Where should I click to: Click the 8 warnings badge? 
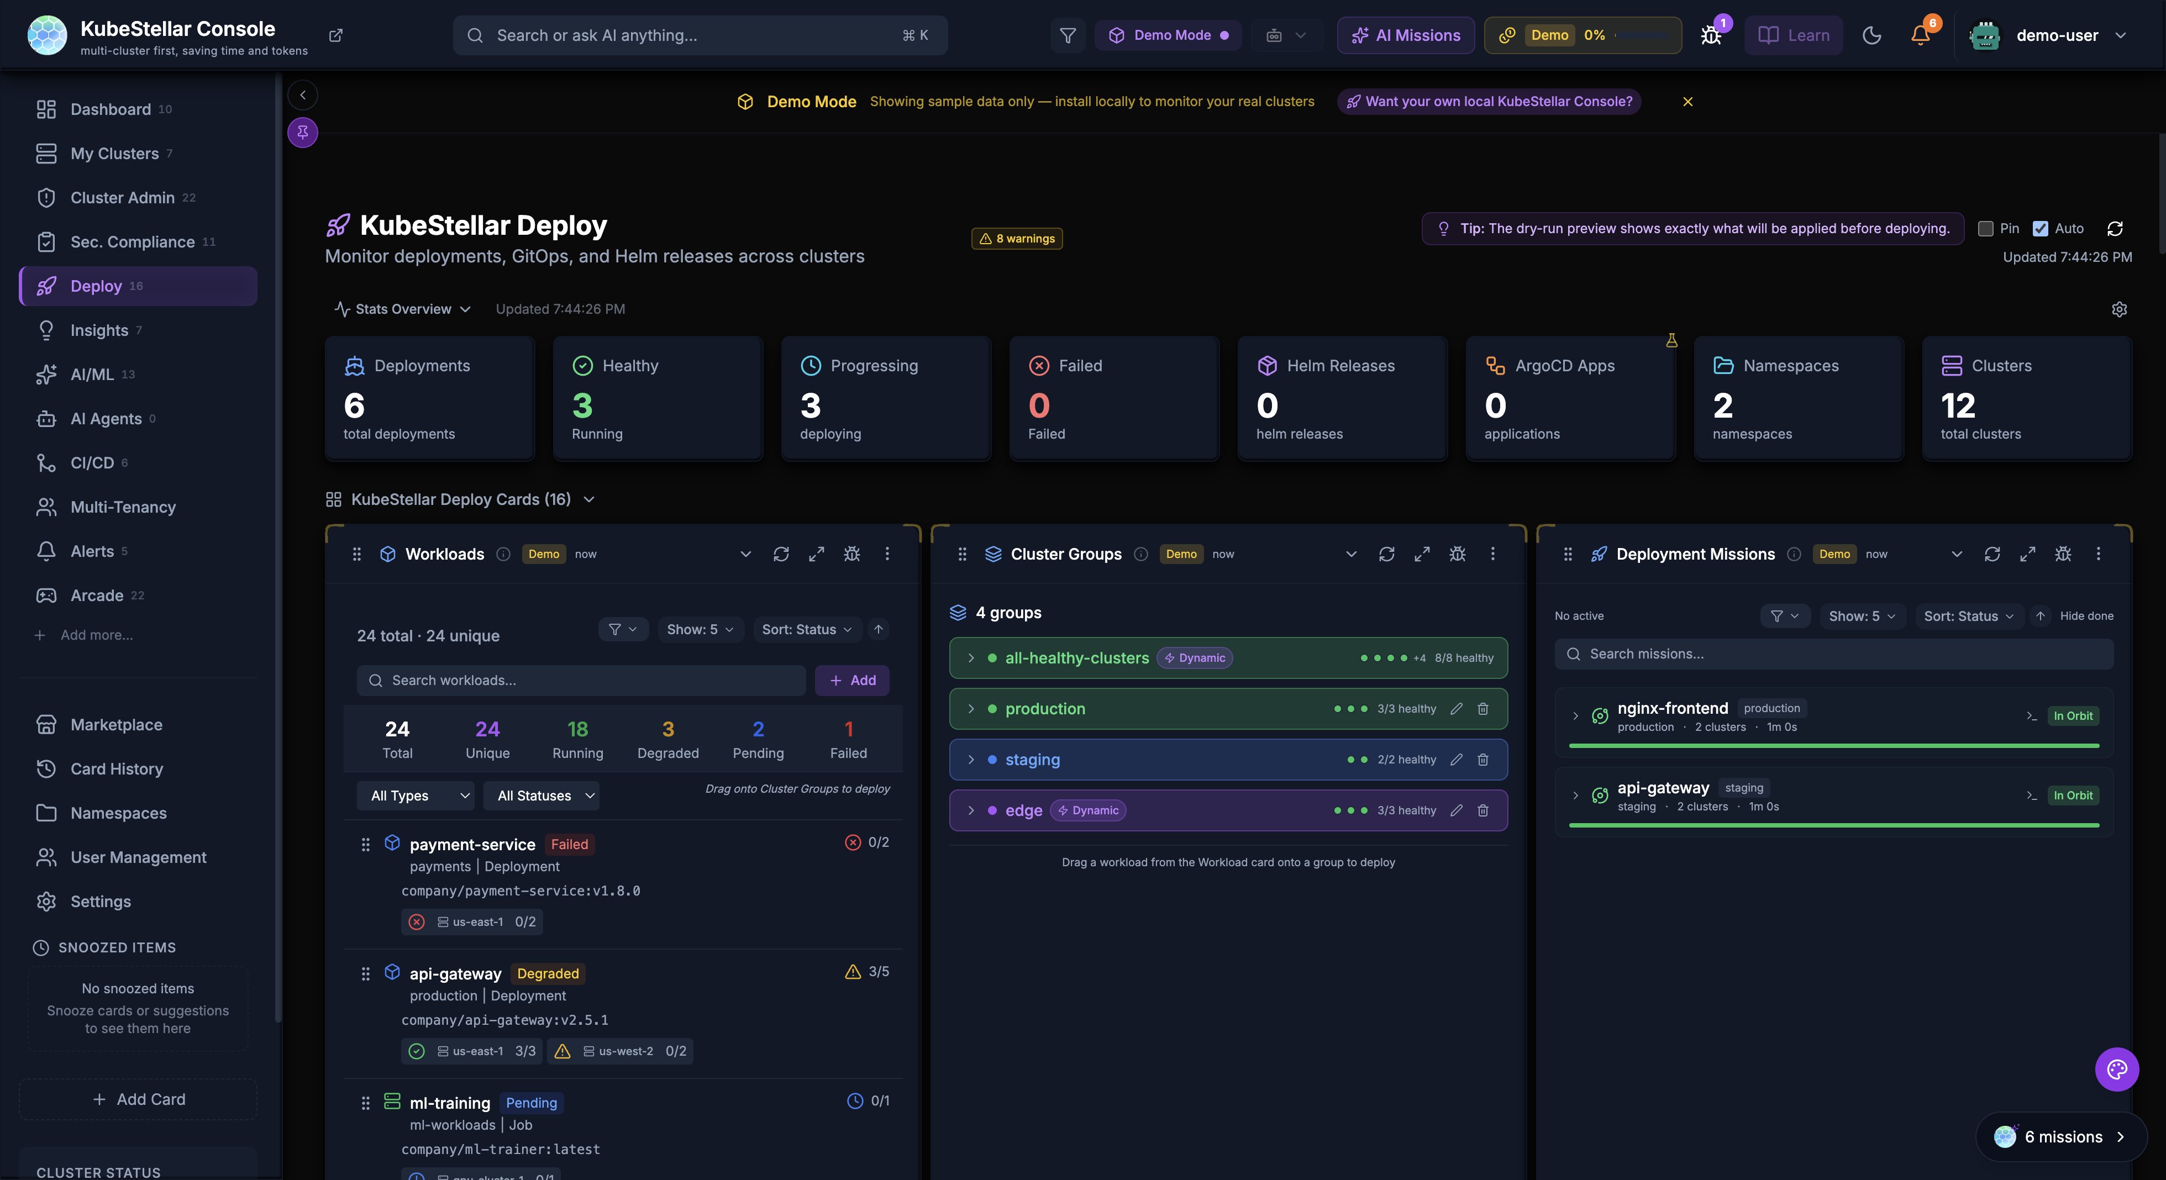pos(1017,239)
